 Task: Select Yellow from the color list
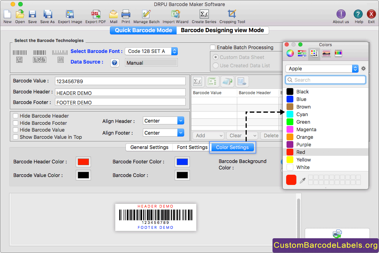[x=326, y=160]
